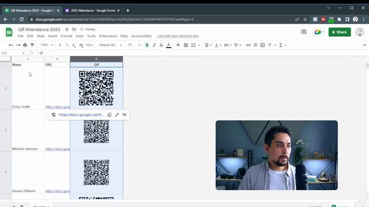Open the Insert menu
369x207 pixels.
tap(52, 36)
